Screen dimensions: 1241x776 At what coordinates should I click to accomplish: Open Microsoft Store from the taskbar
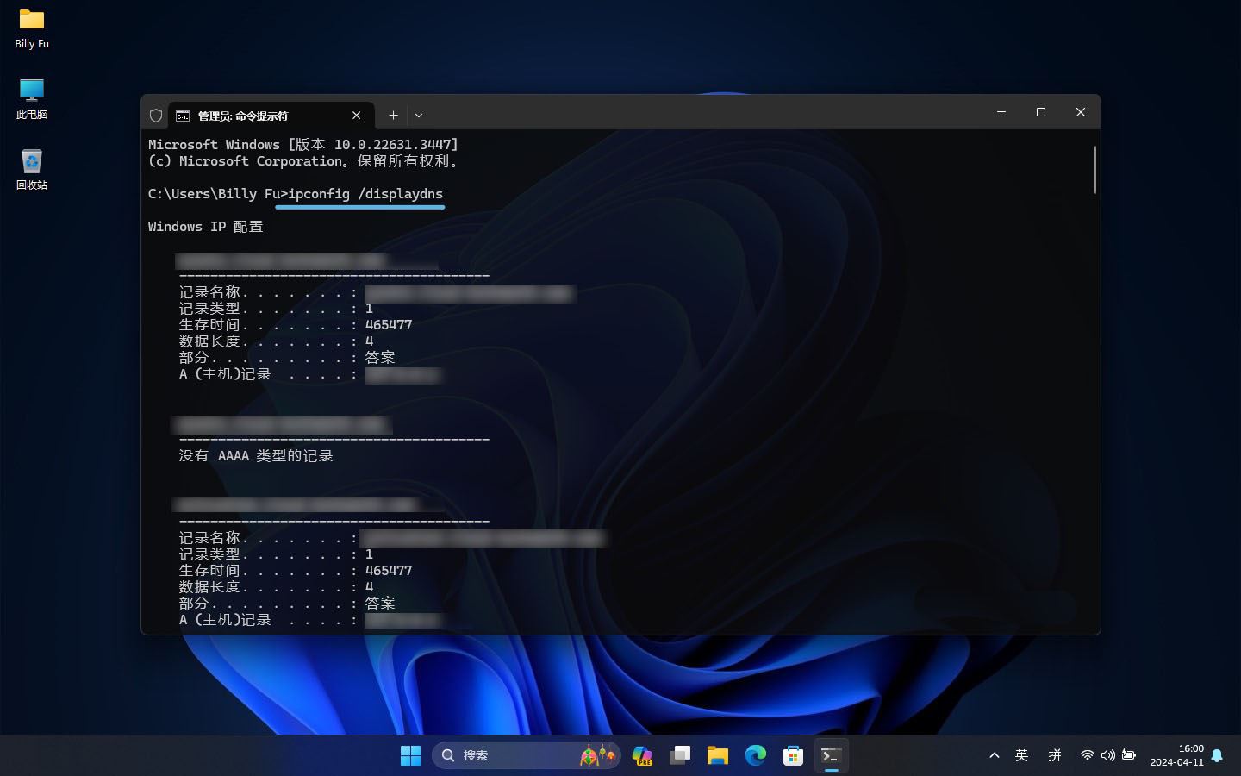coord(794,755)
